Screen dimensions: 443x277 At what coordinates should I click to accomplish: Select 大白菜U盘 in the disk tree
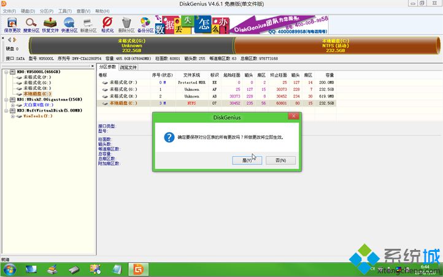point(38,105)
